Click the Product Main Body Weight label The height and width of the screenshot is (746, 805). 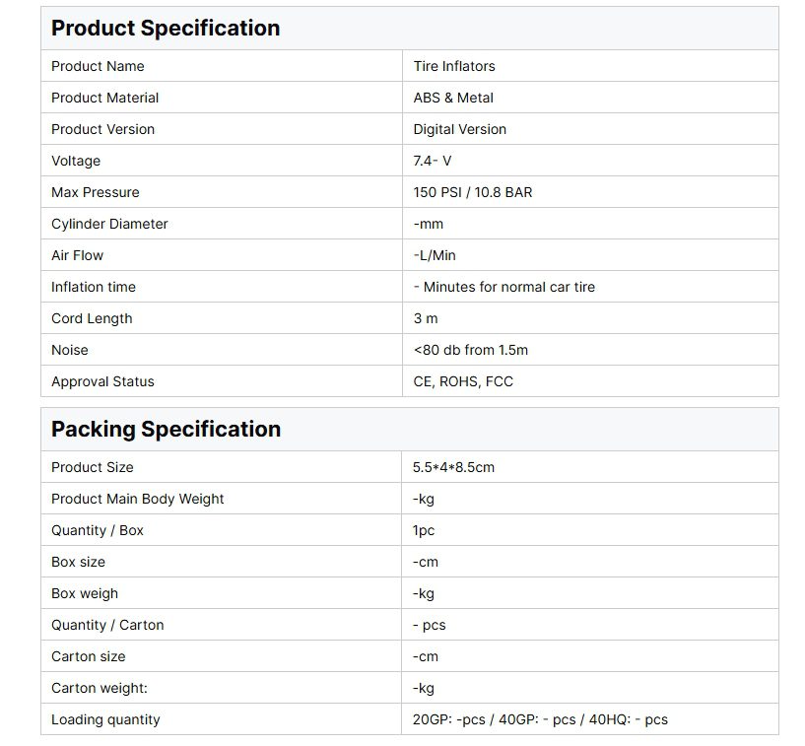[x=137, y=499]
